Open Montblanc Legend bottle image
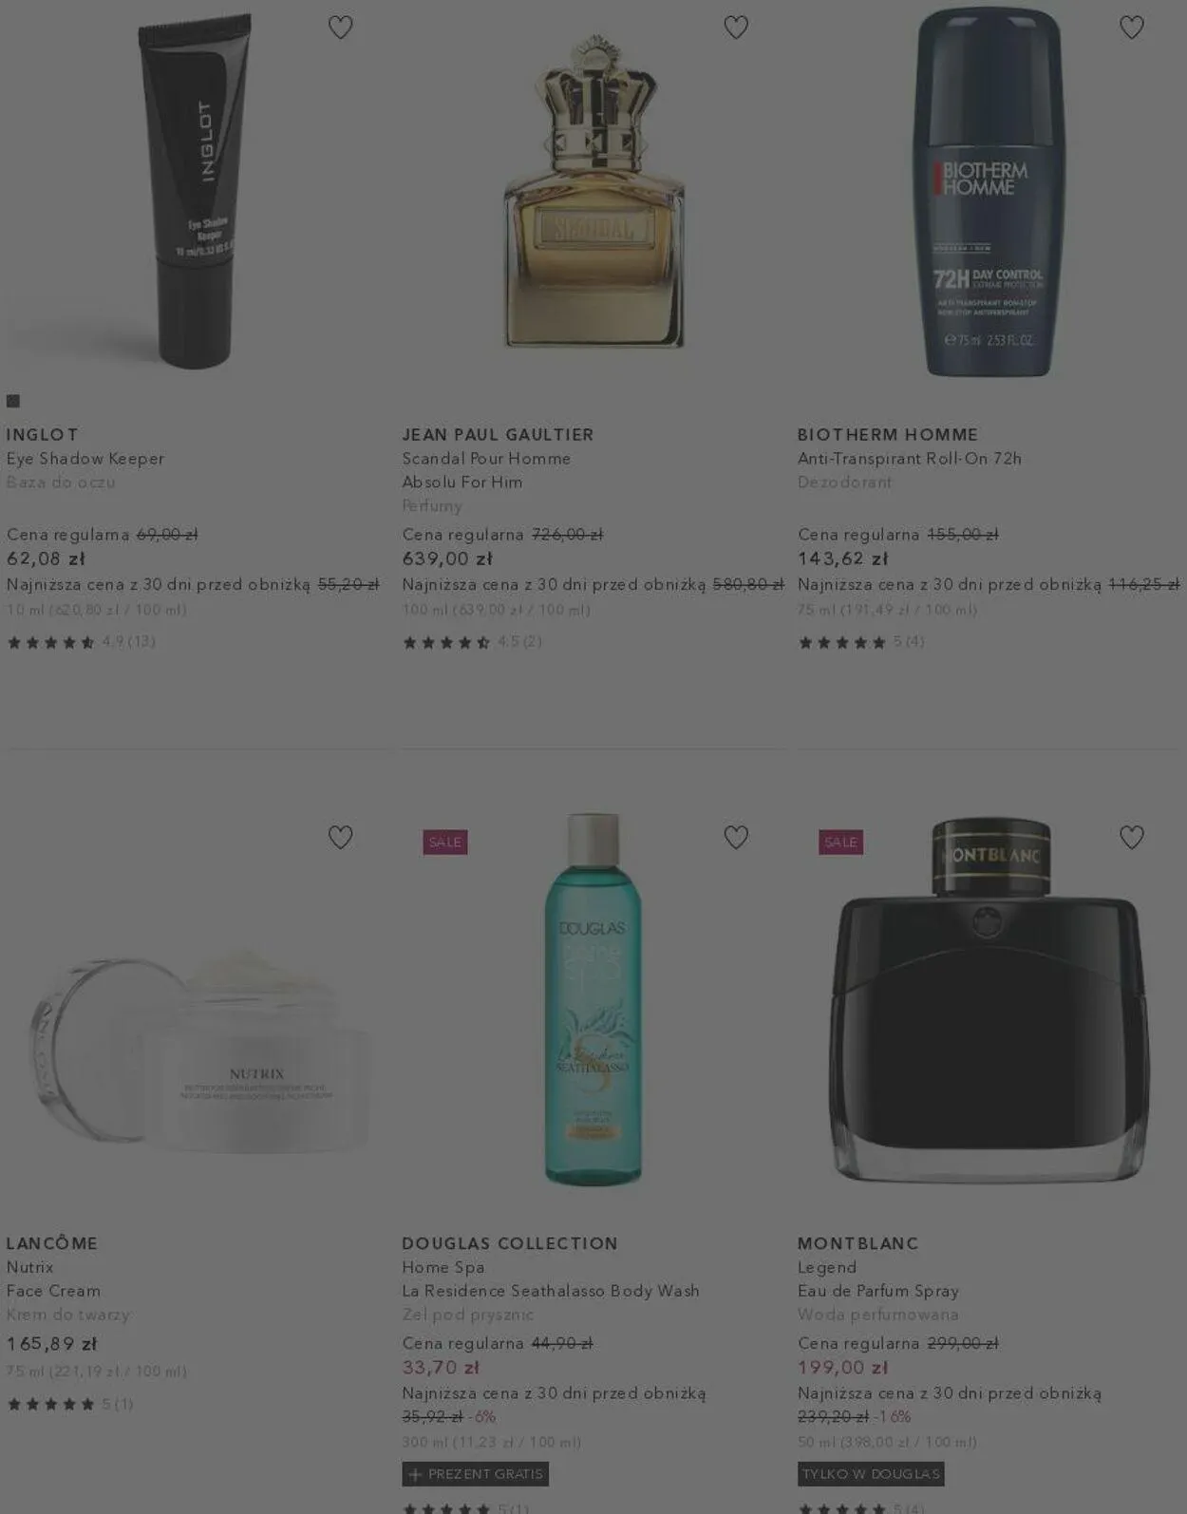1187x1514 pixels. pyautogui.click(x=989, y=999)
